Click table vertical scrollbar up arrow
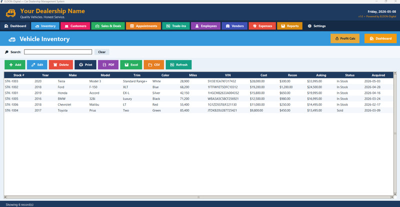The image size is (400, 207). 395,74
